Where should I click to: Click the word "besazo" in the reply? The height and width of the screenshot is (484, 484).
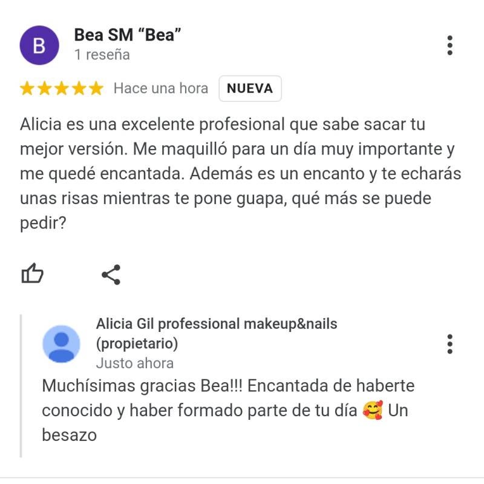70,435
